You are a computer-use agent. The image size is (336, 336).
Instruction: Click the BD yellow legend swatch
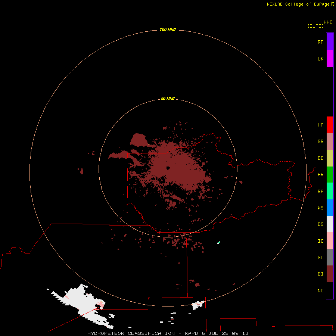click(x=330, y=158)
